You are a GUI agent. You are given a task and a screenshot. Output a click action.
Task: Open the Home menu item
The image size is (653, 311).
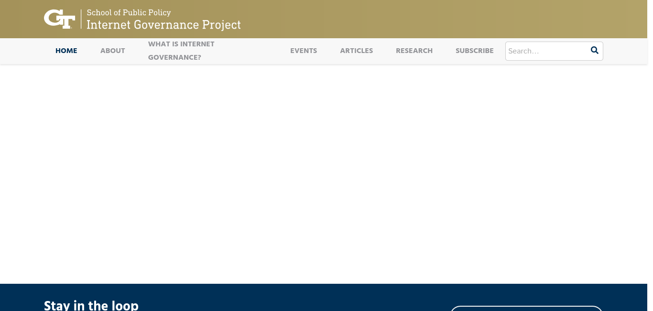click(66, 51)
